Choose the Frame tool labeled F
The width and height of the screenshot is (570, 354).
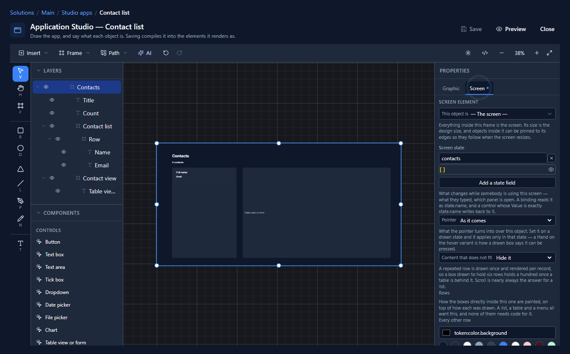click(21, 108)
